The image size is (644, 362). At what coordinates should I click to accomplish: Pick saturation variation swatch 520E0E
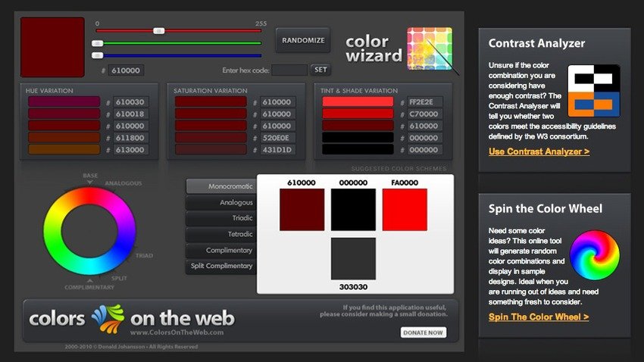click(x=211, y=138)
